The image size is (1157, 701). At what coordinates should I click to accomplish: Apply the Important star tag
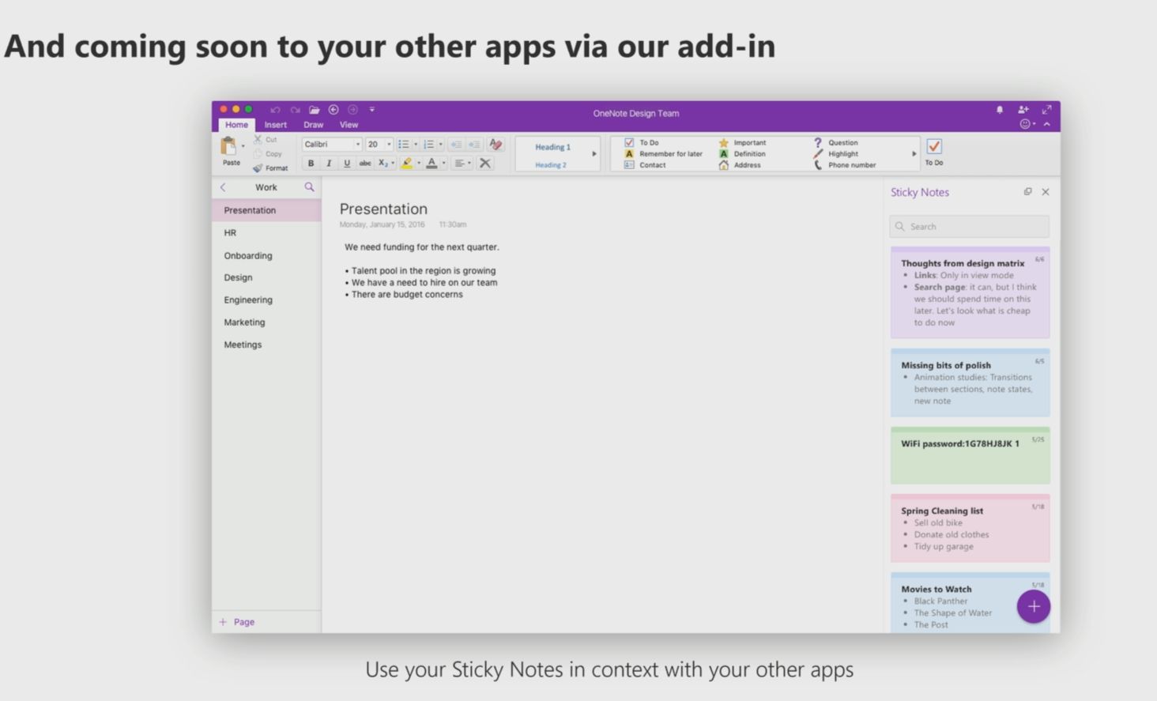[x=742, y=143]
